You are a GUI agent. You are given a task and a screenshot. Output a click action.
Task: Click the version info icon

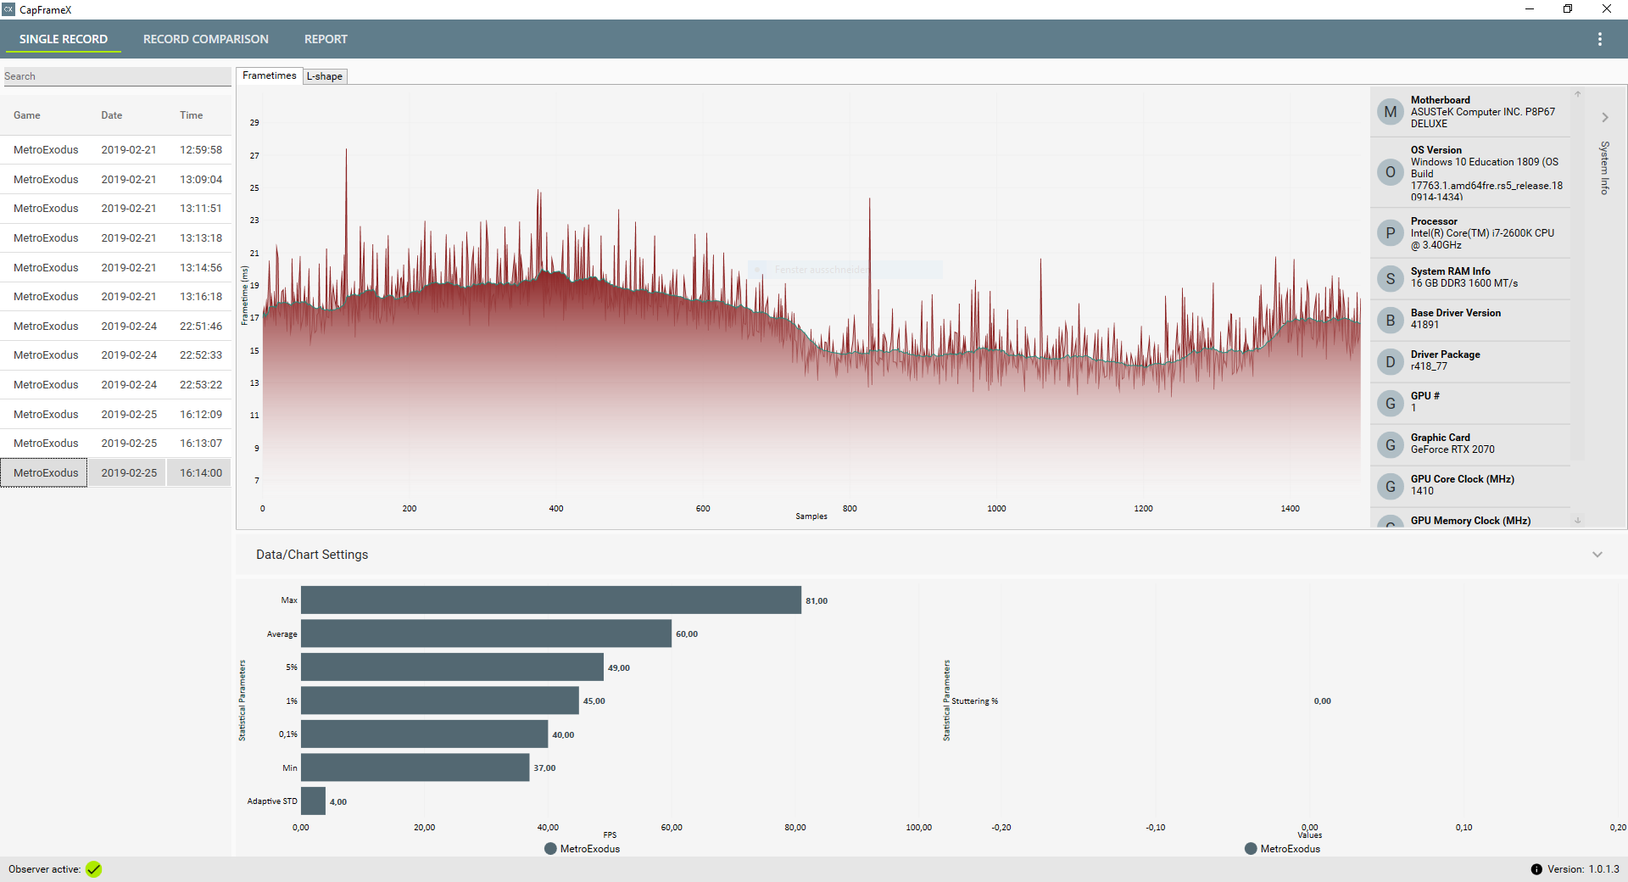pos(1536,869)
